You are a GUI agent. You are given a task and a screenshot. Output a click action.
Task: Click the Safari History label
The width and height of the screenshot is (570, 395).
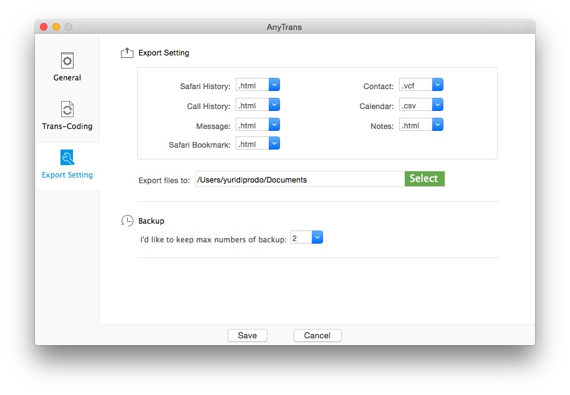click(205, 87)
